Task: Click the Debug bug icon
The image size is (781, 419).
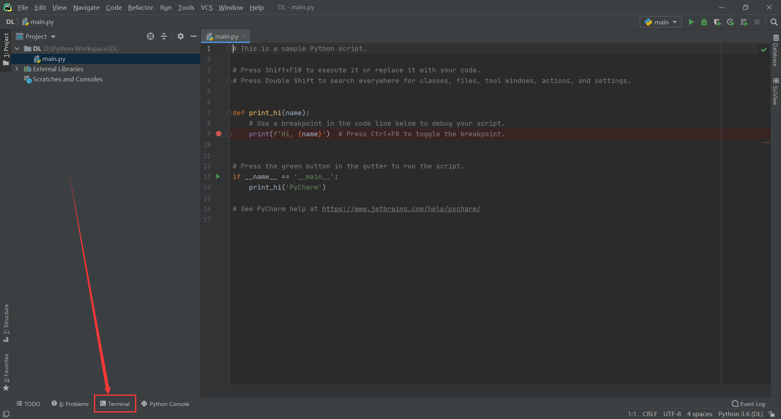Action: (704, 22)
